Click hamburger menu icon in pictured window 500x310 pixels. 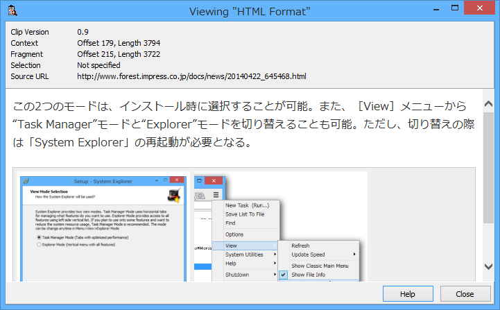tap(216, 195)
